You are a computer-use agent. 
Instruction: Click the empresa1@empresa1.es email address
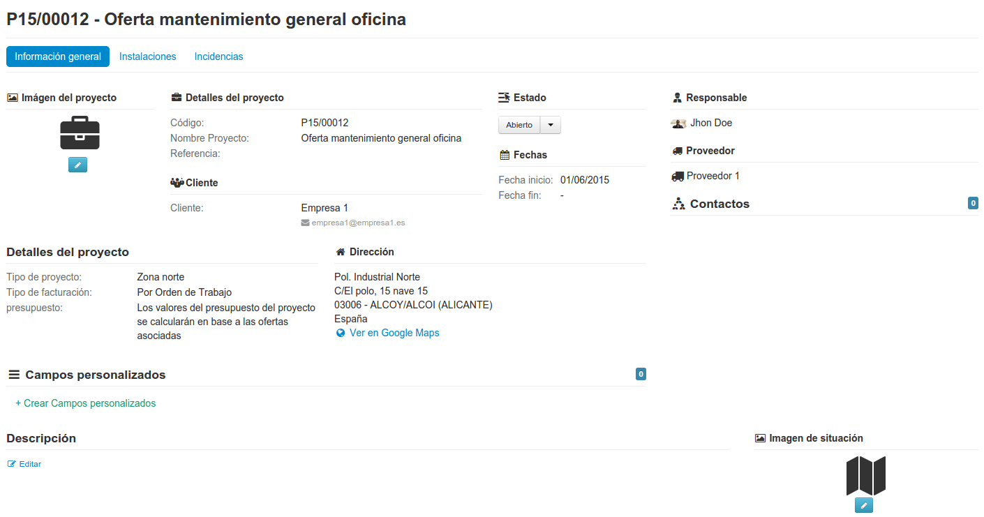pos(359,223)
